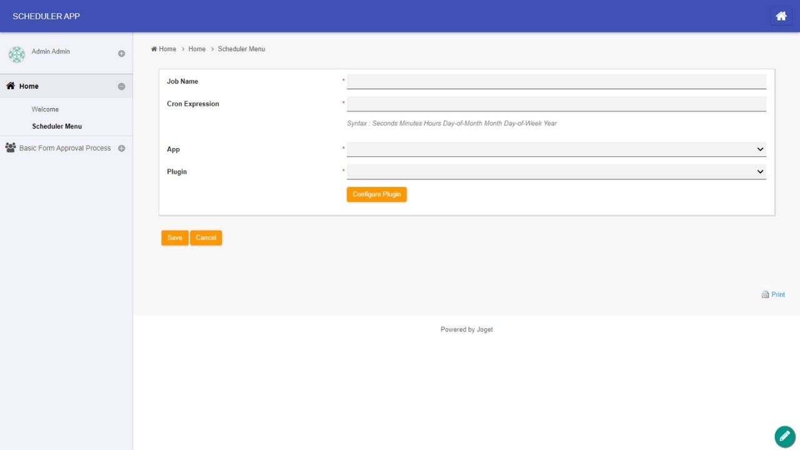Click the second Home breadcrumb link

pyautogui.click(x=197, y=49)
